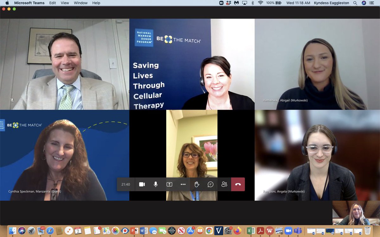The height and width of the screenshot is (237, 380).
Task: Open the Edit menu
Action: [x=53, y=3]
